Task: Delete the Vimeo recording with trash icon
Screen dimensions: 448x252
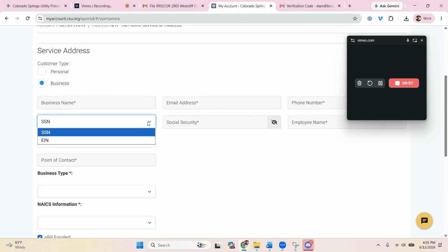Action: [359, 83]
